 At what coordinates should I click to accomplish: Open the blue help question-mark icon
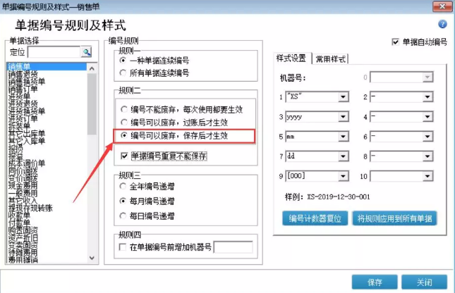(x=442, y=24)
